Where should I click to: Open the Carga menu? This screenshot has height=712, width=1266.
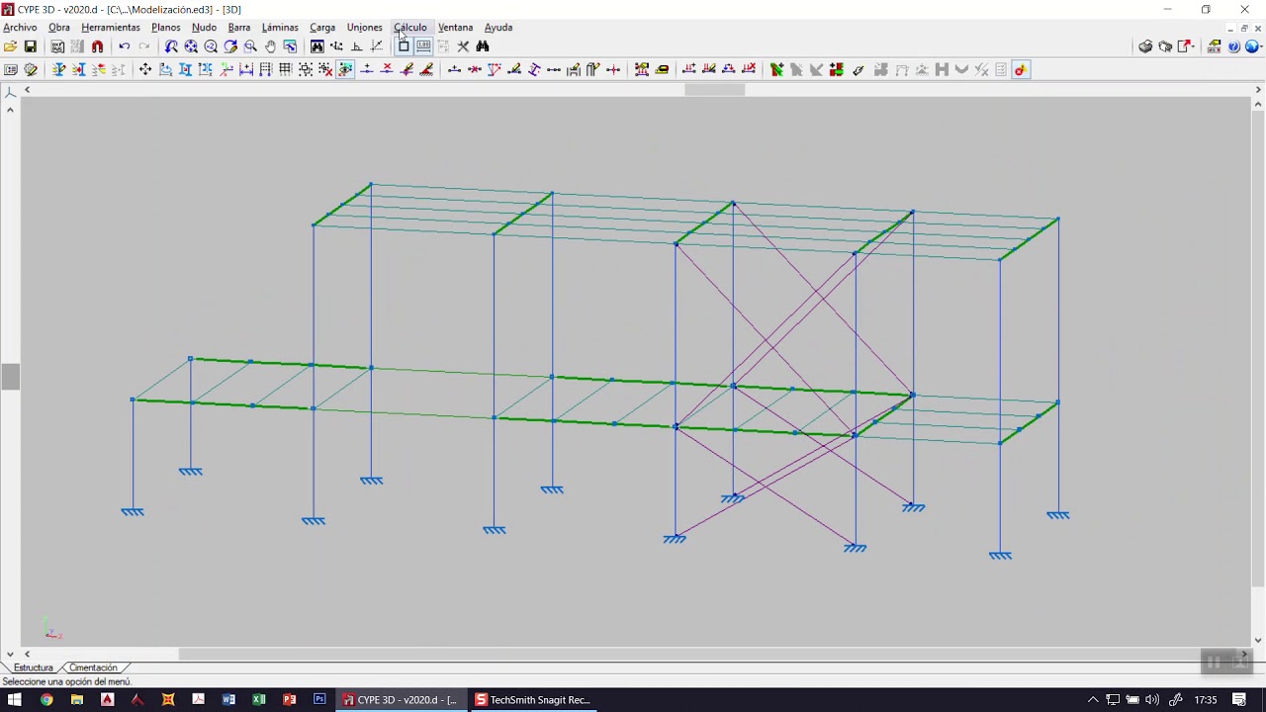[x=322, y=28]
